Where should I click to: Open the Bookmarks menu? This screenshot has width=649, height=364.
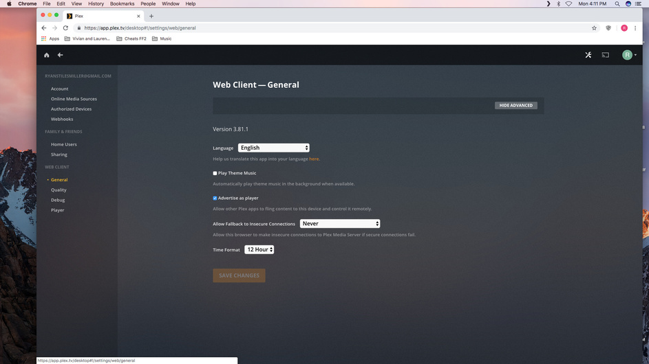(122, 3)
